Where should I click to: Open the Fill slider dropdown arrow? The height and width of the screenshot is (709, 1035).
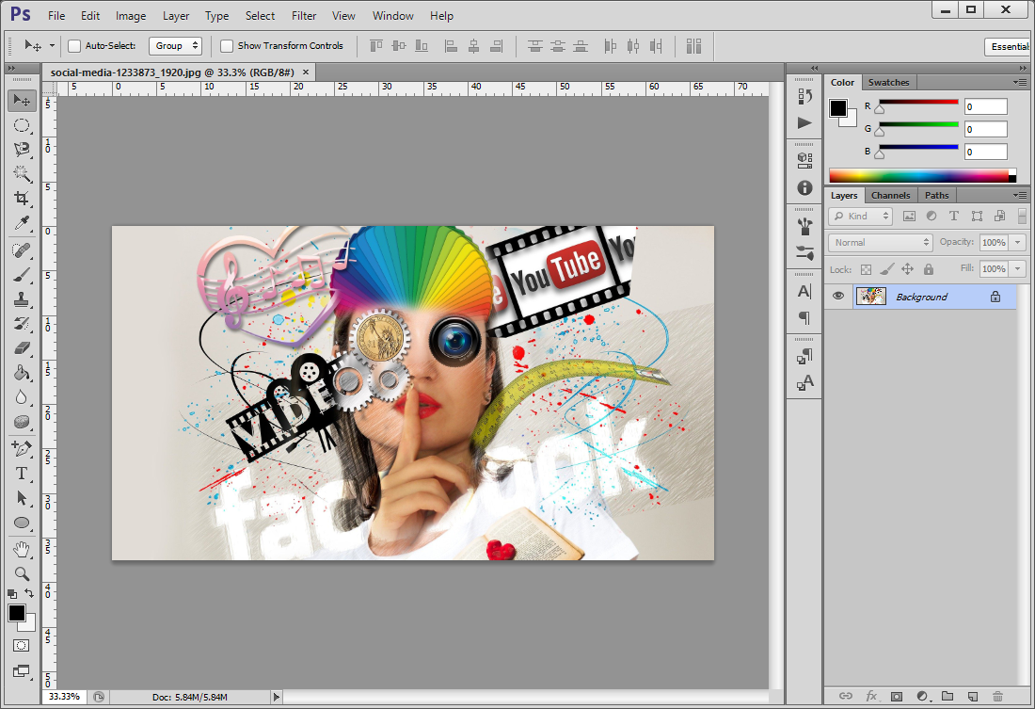pyautogui.click(x=1017, y=269)
